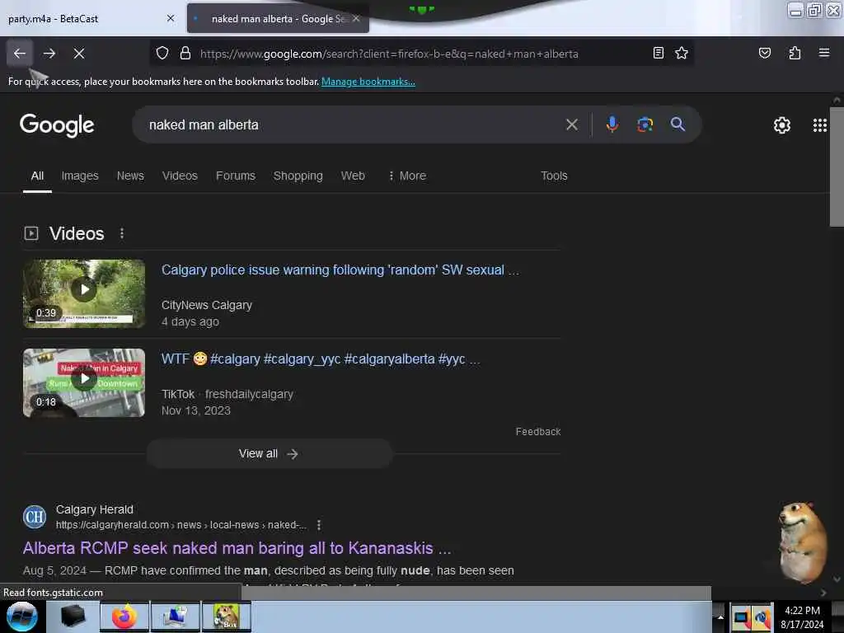Viewport: 844px width, 633px height.
Task: Open the Extensions puzzle icon
Action: point(795,53)
